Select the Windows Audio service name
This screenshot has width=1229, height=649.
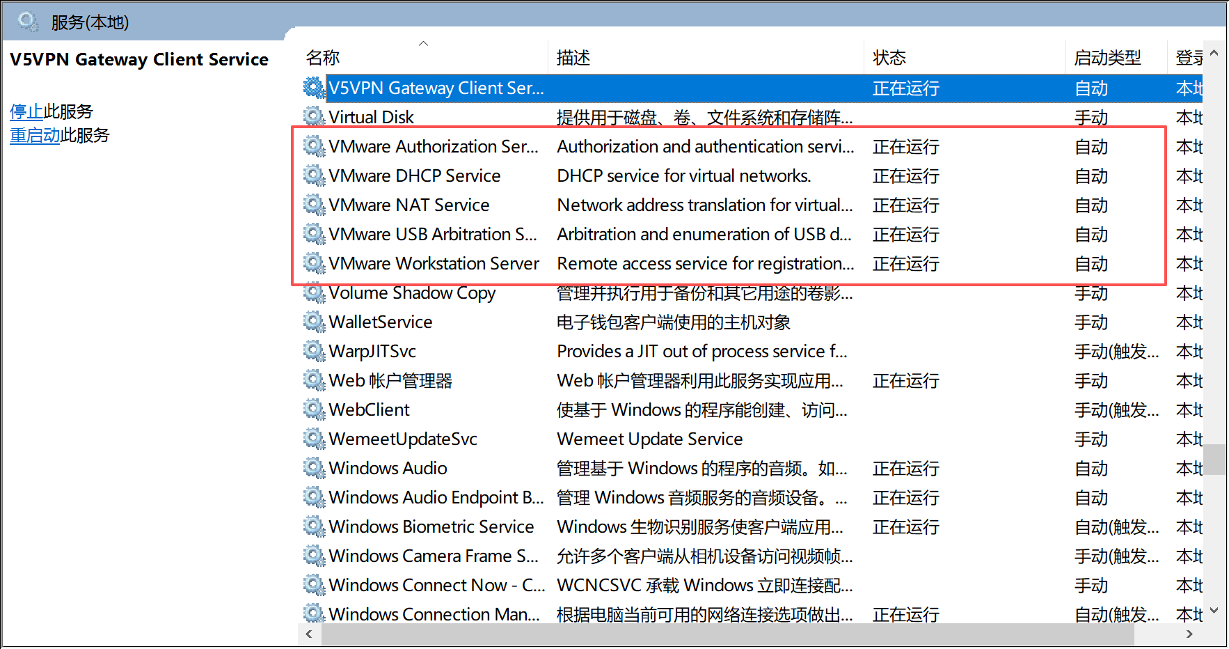[388, 468]
